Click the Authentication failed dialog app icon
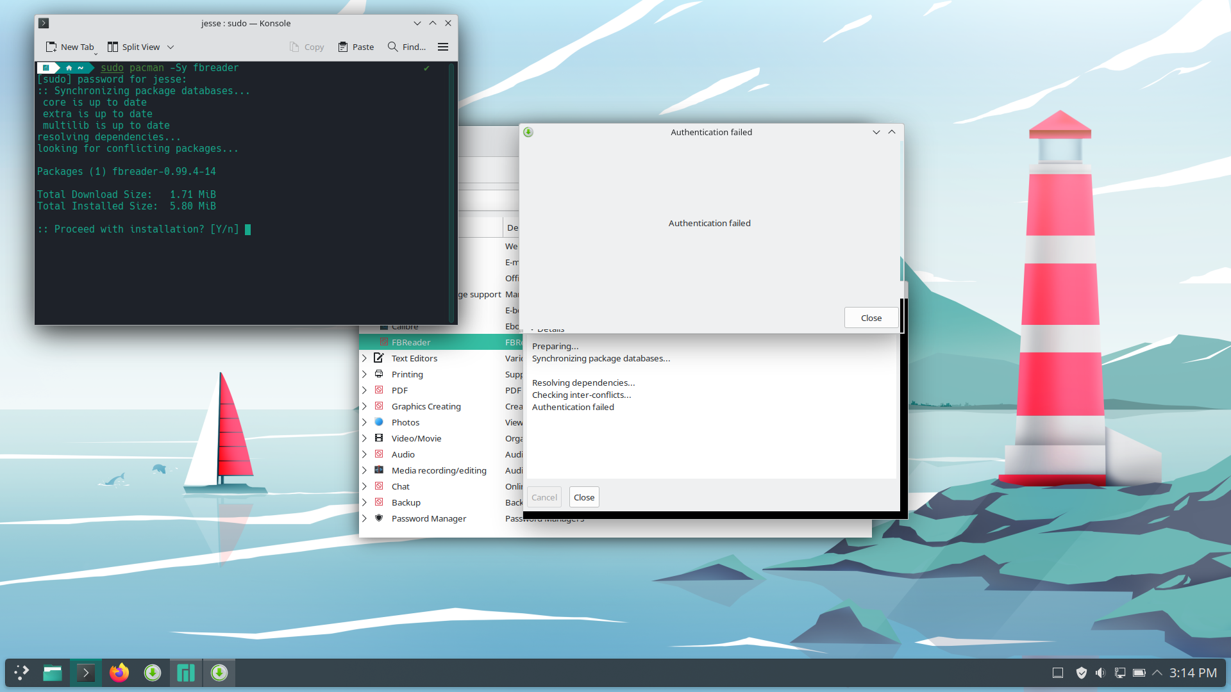Image resolution: width=1231 pixels, height=692 pixels. click(528, 132)
